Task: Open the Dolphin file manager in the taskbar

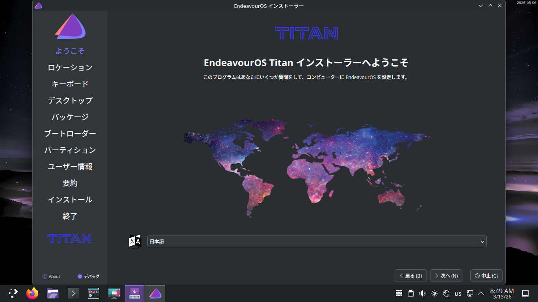Action: [x=53, y=293]
